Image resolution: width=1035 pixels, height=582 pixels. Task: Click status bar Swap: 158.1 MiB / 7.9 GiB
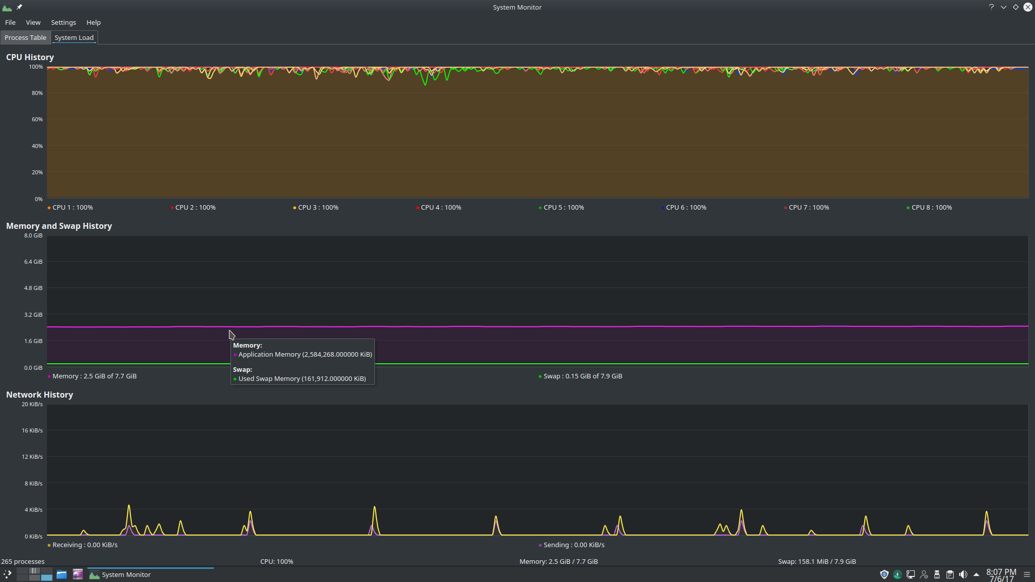817,561
